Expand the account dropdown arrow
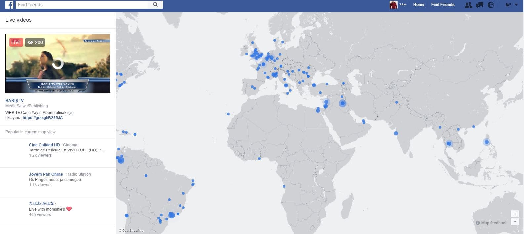 click(516, 5)
